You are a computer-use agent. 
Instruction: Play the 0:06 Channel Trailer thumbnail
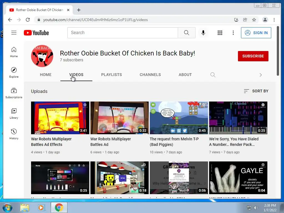[x=179, y=178]
